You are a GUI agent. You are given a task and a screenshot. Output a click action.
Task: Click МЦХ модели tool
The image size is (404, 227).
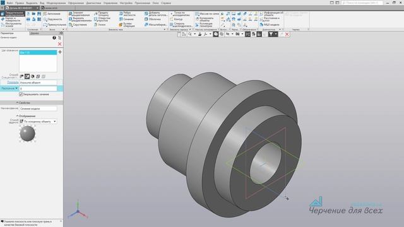click(270, 25)
